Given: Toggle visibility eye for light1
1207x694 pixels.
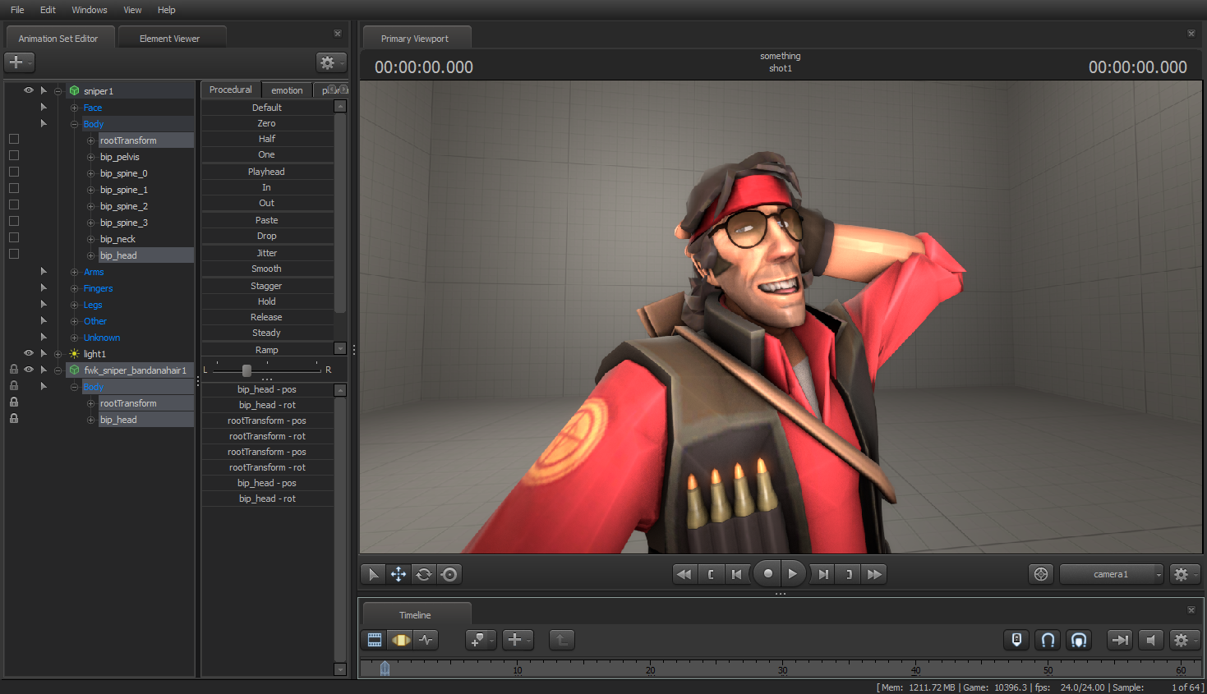Looking at the screenshot, I should click(29, 353).
